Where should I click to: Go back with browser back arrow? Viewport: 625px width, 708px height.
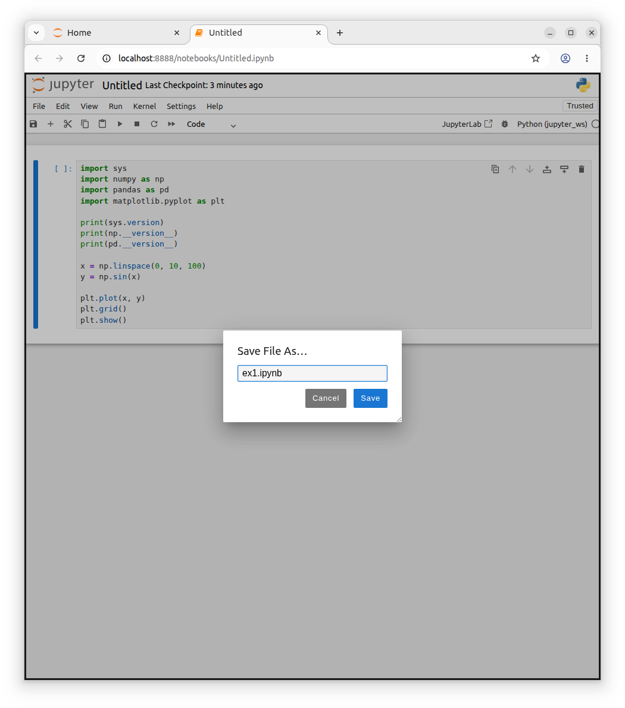tap(38, 58)
